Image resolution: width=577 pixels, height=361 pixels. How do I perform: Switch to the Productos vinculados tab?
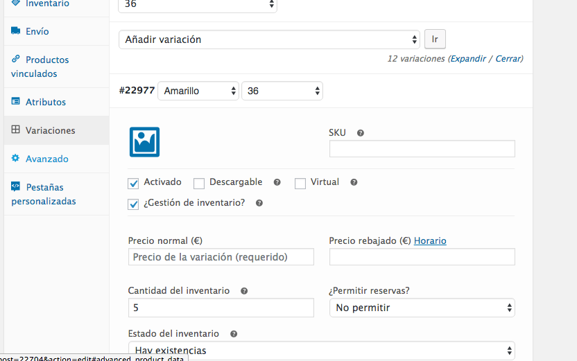pyautogui.click(x=56, y=67)
